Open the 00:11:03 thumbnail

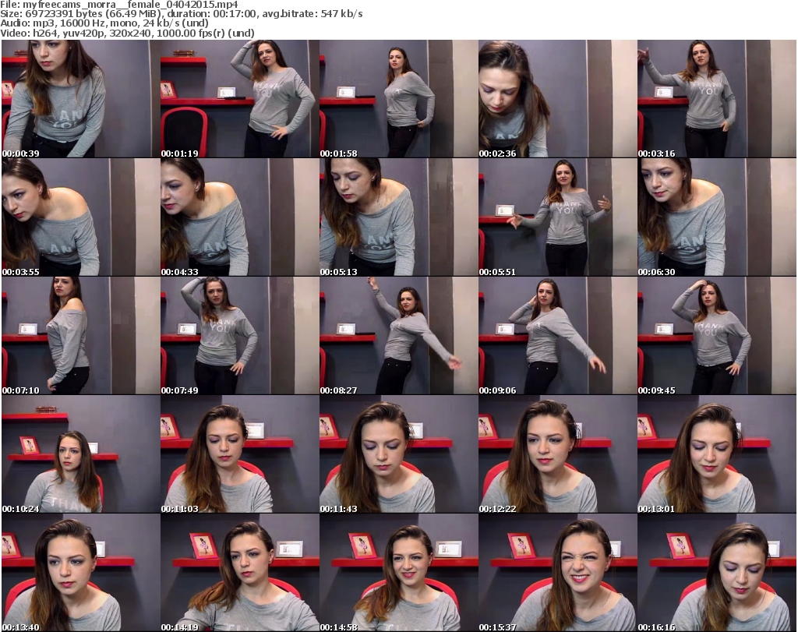pos(238,454)
